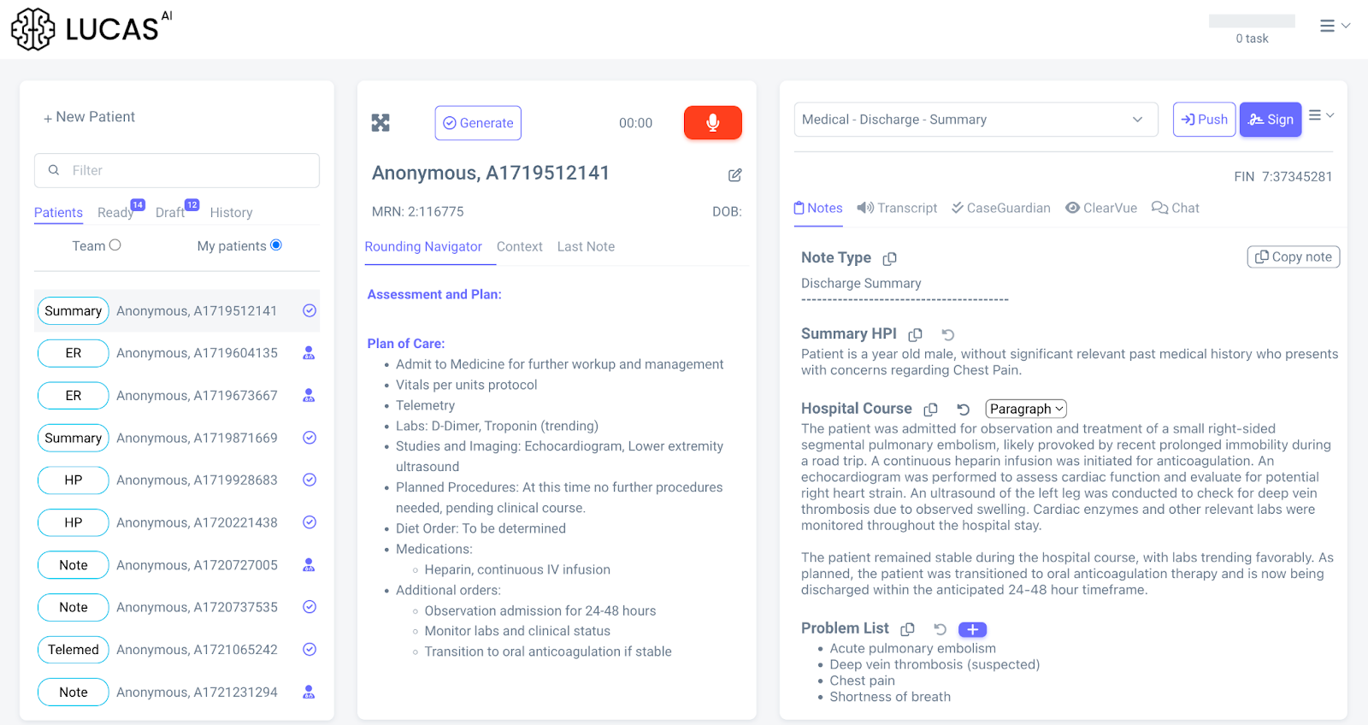Copy the Hospital Course section
This screenshot has height=725, width=1368.
pyautogui.click(x=930, y=410)
